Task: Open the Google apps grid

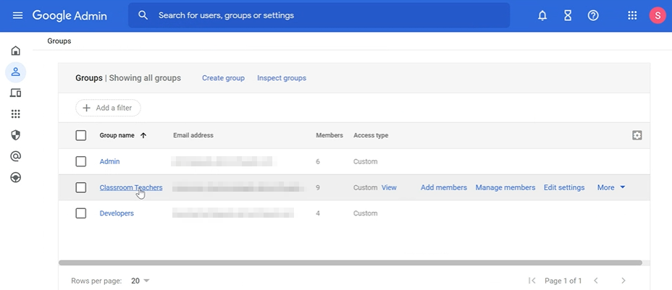Action: pos(632,15)
